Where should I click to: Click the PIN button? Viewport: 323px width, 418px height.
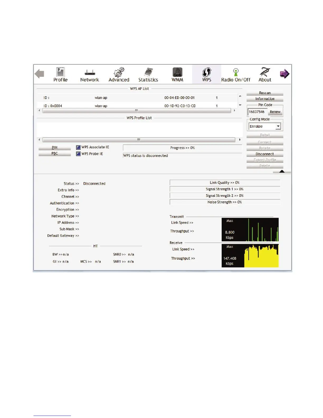pos(55,148)
